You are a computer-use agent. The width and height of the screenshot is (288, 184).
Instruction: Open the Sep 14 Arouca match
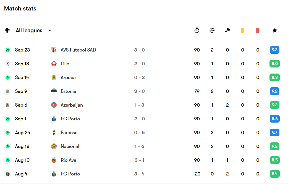click(144, 77)
